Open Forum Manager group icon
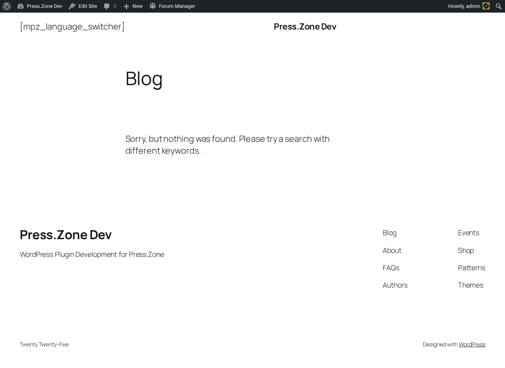 coord(153,6)
